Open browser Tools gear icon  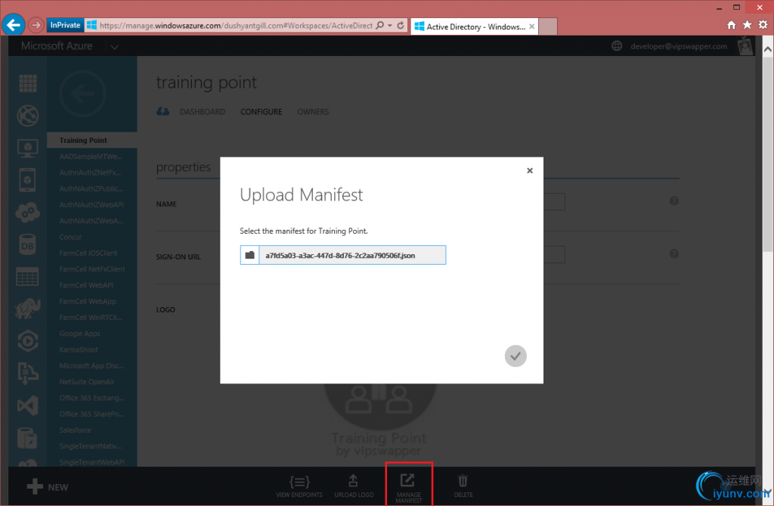point(763,25)
